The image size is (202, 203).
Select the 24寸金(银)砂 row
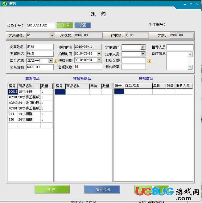click(31, 103)
